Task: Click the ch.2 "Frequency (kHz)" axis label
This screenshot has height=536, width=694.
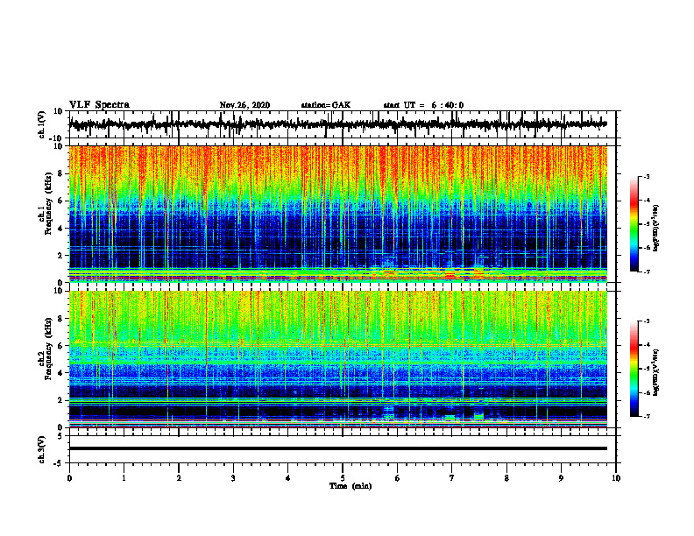Action: (x=48, y=349)
